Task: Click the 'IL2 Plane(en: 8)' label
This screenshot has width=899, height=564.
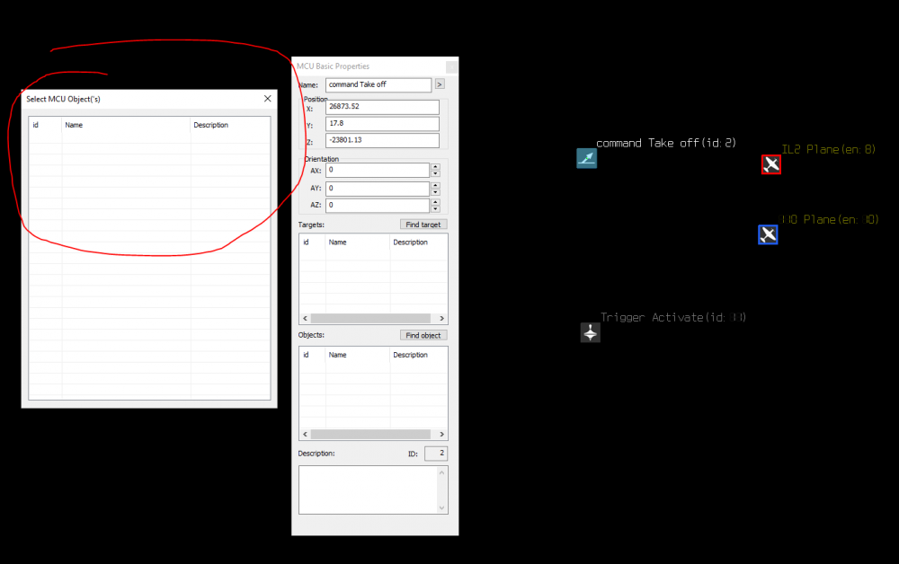Action: pos(829,149)
